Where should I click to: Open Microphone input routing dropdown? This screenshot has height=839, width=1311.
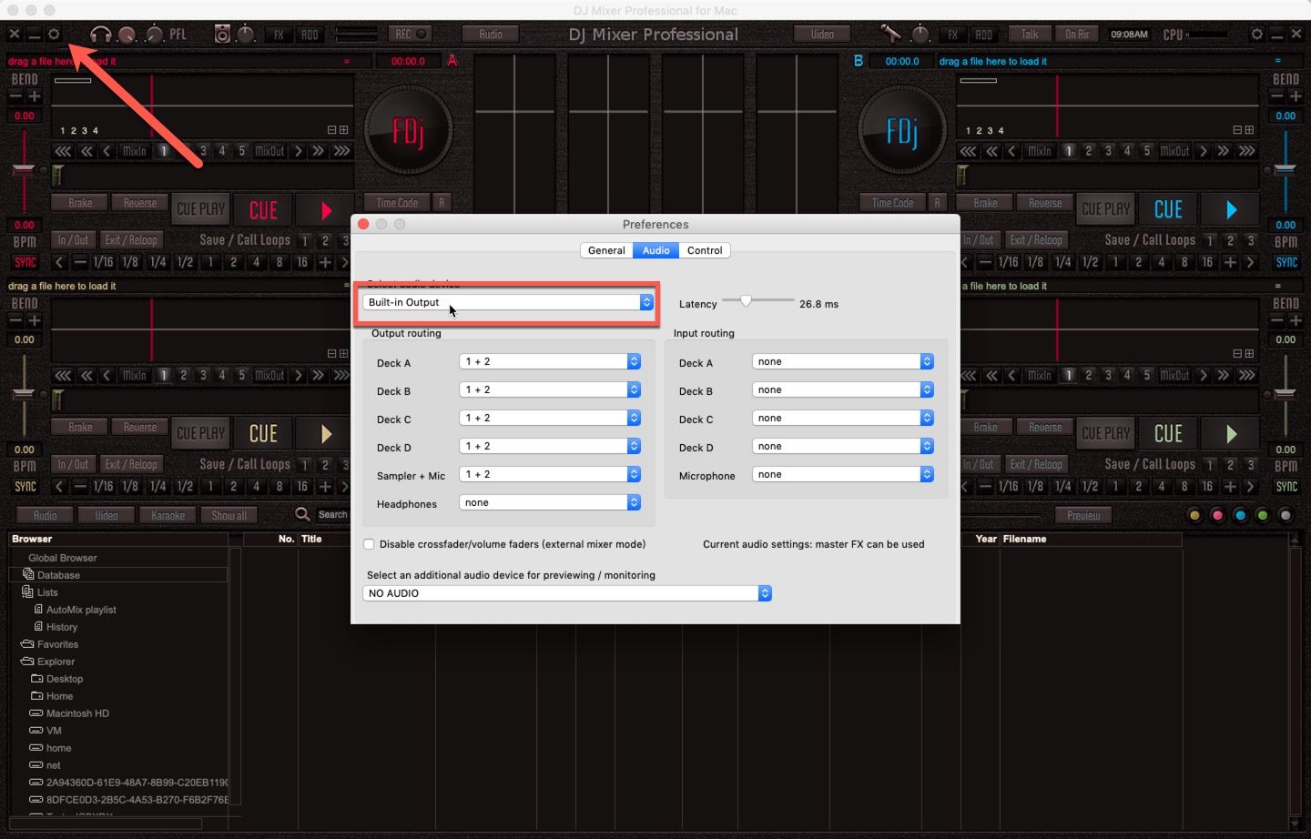click(x=843, y=474)
